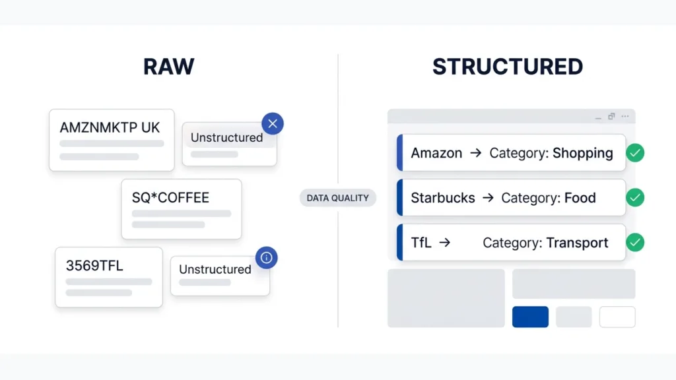The height and width of the screenshot is (380, 676).
Task: Select the 3569TFL raw card
Action: pyautogui.click(x=108, y=277)
